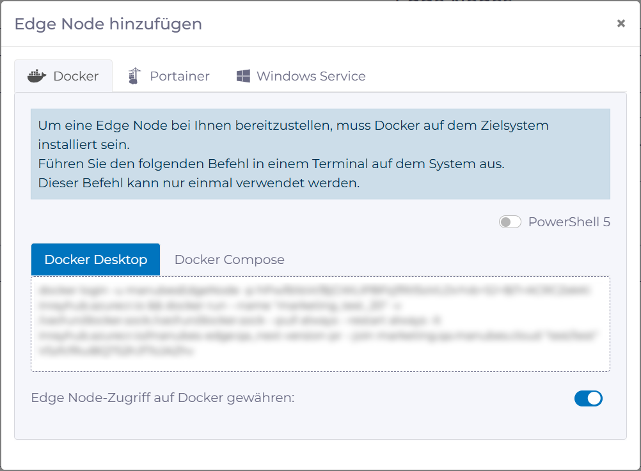The image size is (641, 471).
Task: Open the Portainer tab
Action: coord(169,76)
